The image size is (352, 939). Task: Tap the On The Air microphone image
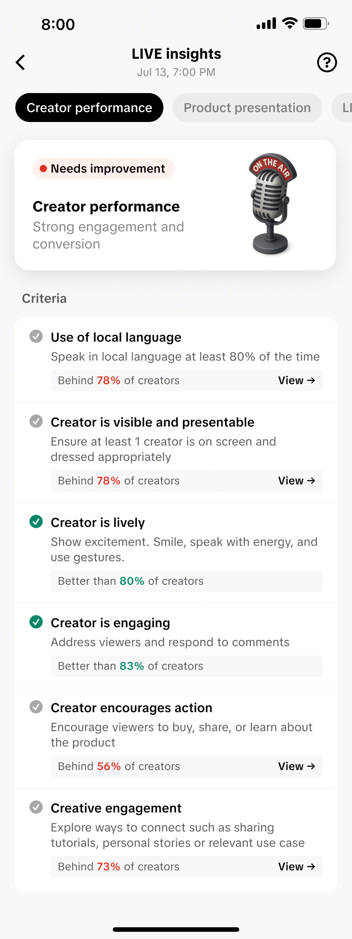pos(272,204)
